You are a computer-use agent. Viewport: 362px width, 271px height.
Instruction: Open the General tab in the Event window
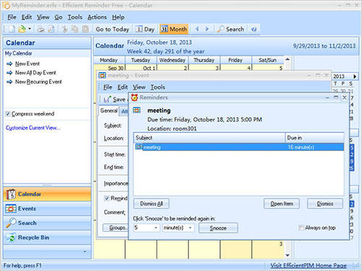[x=109, y=111]
